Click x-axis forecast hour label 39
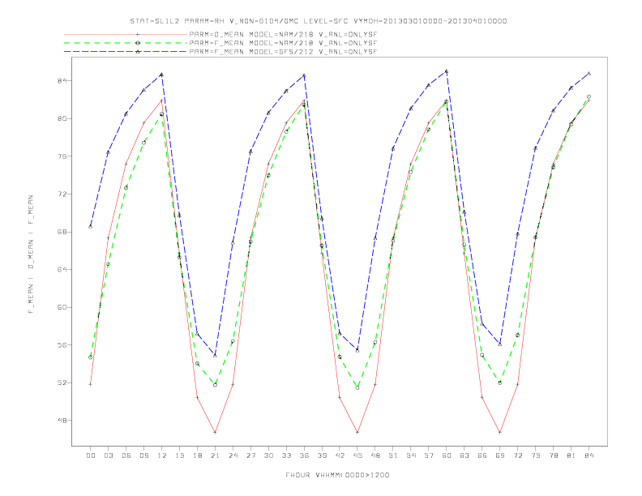 pyautogui.click(x=322, y=455)
